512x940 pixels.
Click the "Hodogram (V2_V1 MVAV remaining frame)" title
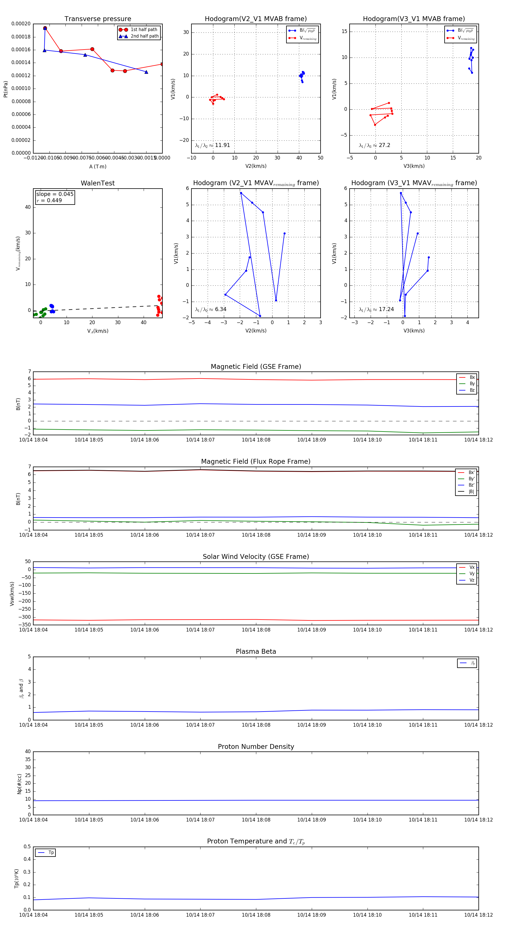point(256,183)
